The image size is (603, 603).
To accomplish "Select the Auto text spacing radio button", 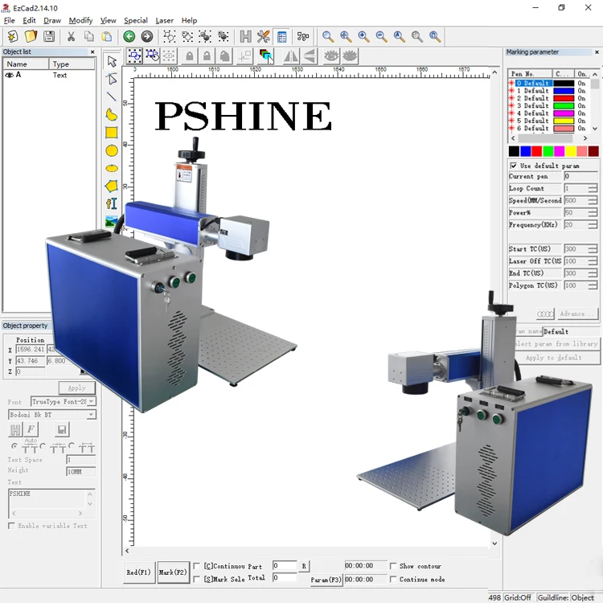I will (x=14, y=446).
